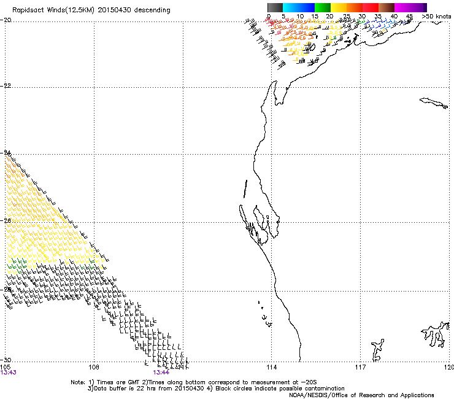
Task: Click the -30 latitude axis label
Action: pos(6,360)
